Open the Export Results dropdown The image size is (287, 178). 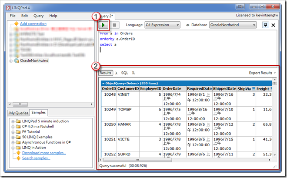[x=262, y=73]
